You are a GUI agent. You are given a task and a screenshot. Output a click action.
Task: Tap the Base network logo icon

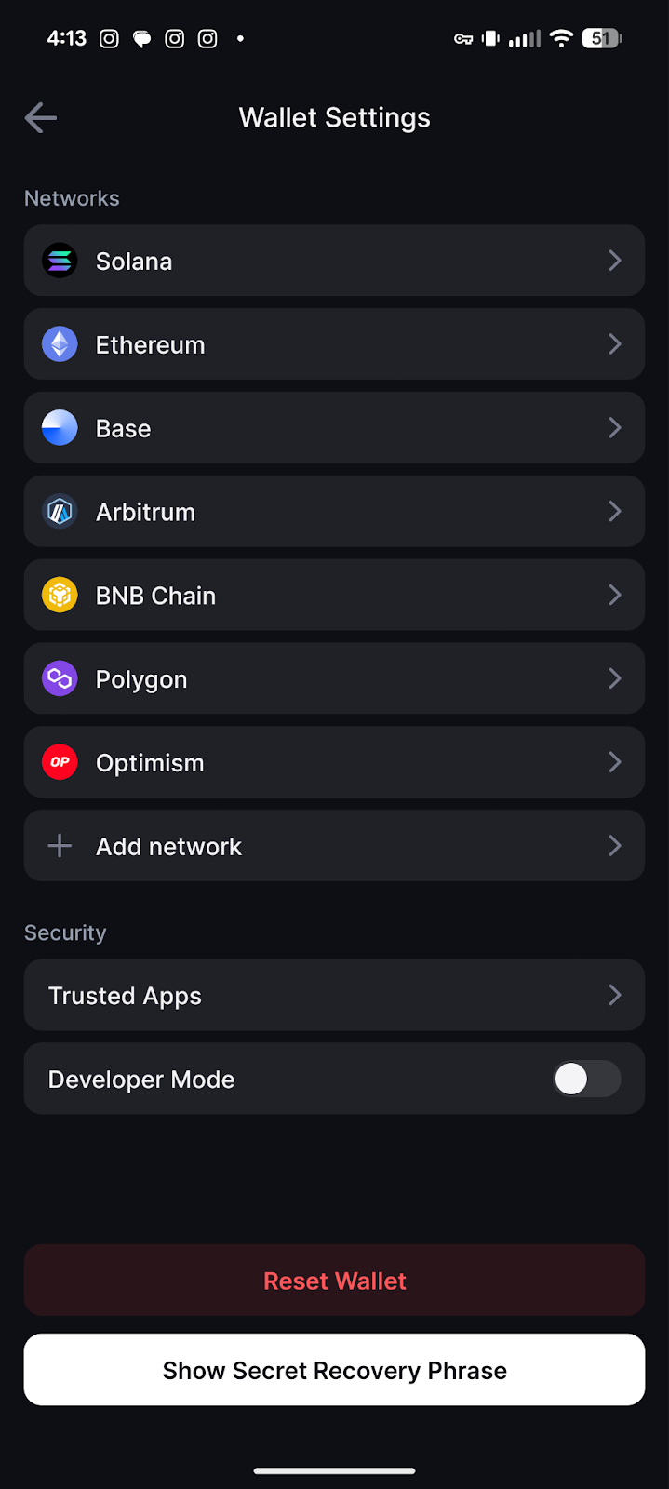pyautogui.click(x=60, y=428)
